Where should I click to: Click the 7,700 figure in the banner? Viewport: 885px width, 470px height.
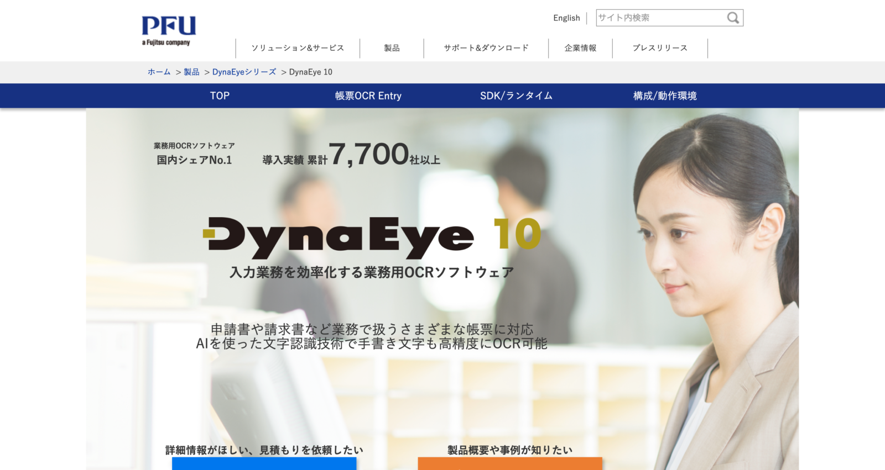[x=368, y=154]
